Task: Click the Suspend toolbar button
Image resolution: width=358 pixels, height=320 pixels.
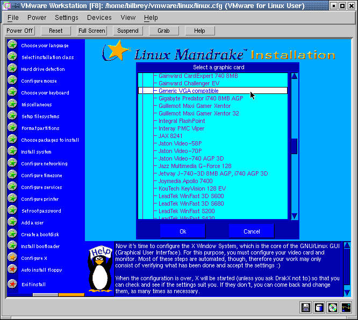Action: coord(127,31)
